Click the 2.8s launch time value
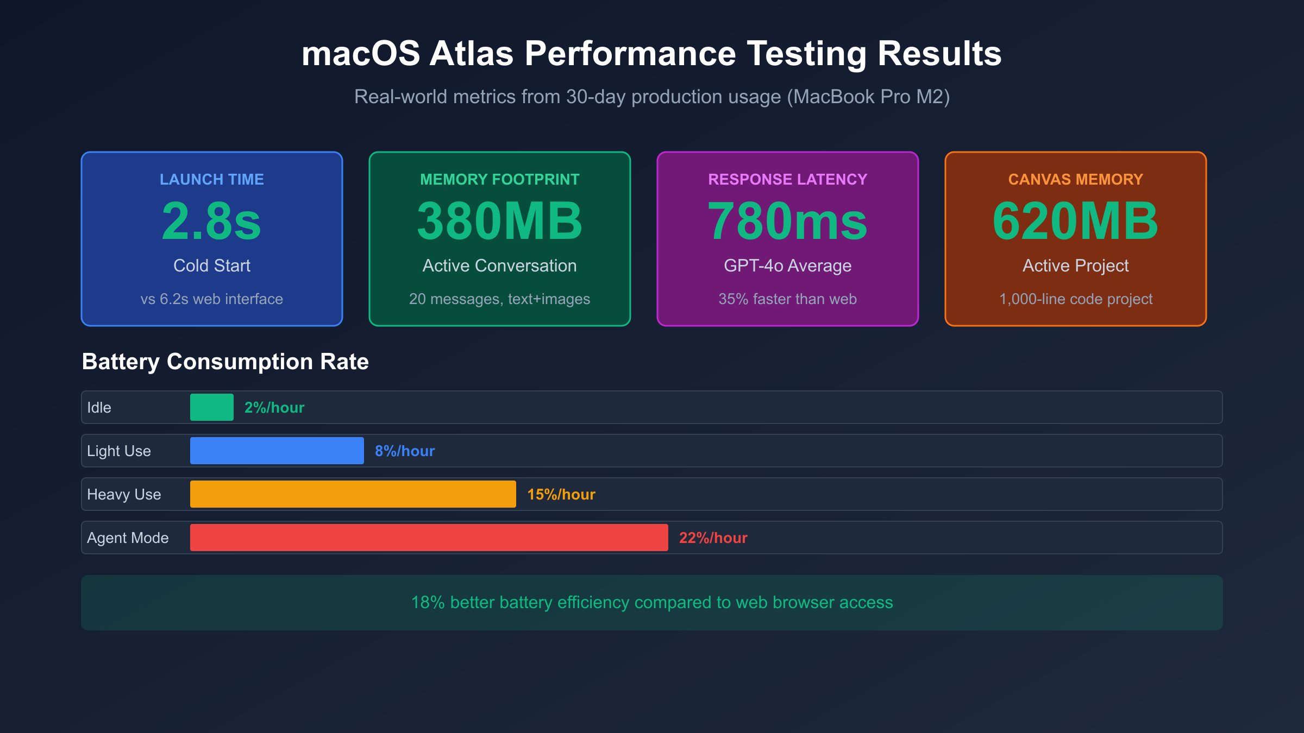 click(212, 221)
